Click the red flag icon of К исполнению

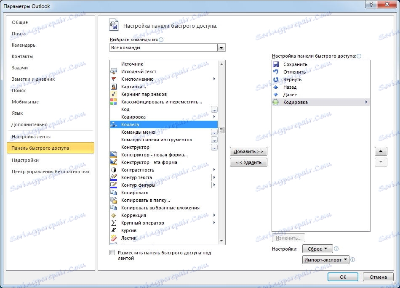114,79
